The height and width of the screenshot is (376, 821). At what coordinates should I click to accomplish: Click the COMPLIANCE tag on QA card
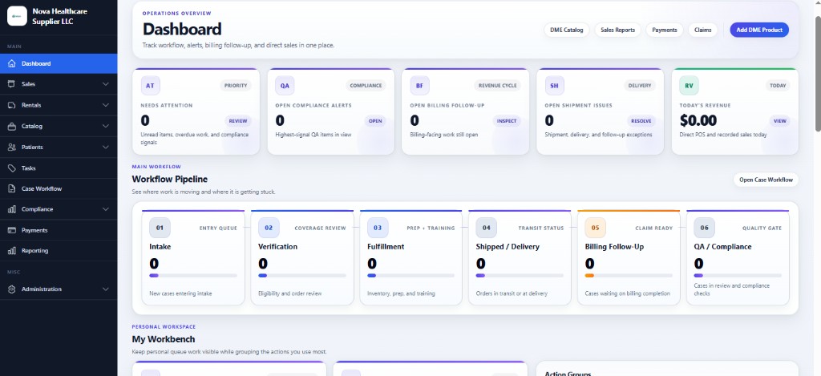[366, 85]
